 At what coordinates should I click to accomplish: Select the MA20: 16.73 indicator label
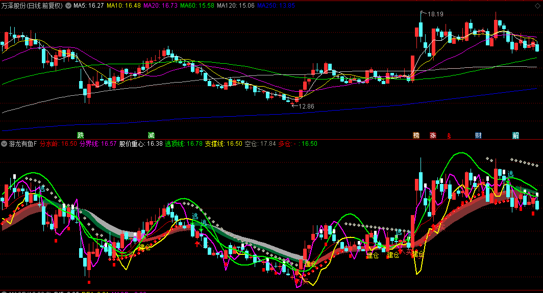click(x=160, y=6)
